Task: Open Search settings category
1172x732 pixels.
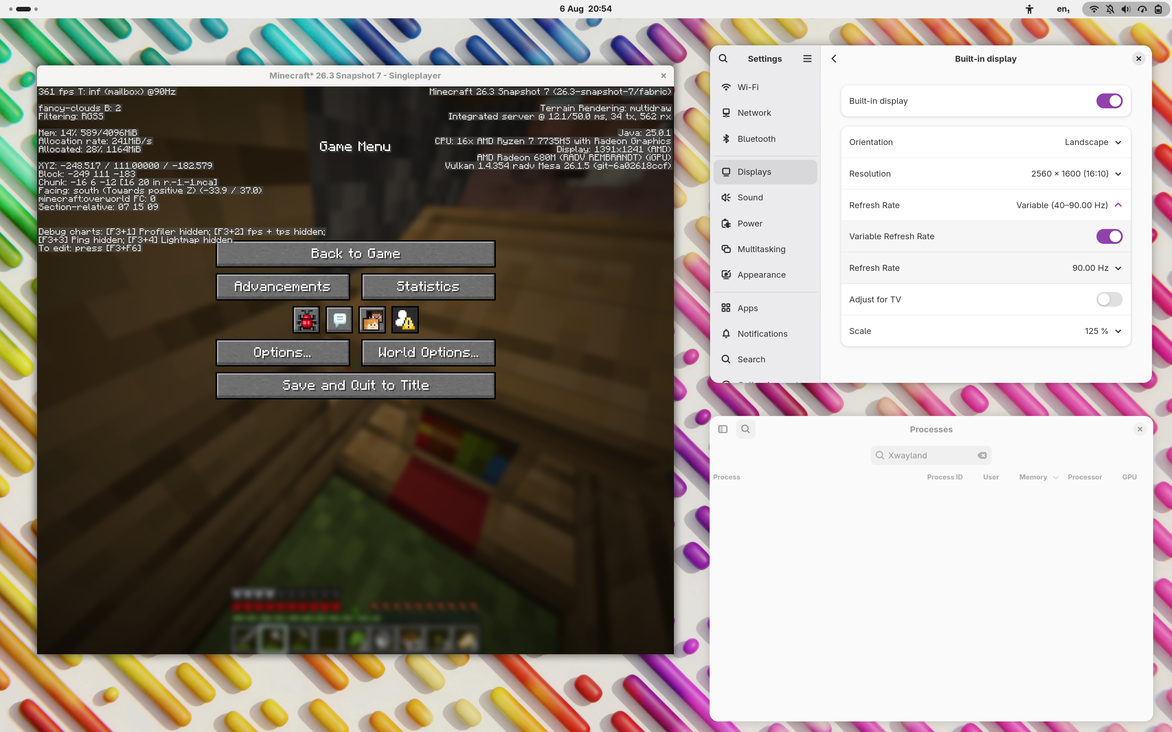Action: (765, 360)
